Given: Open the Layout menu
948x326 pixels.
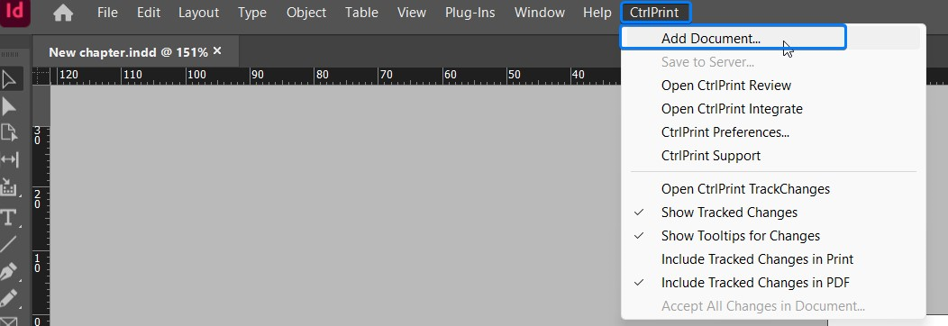Looking at the screenshot, I should pos(198,12).
